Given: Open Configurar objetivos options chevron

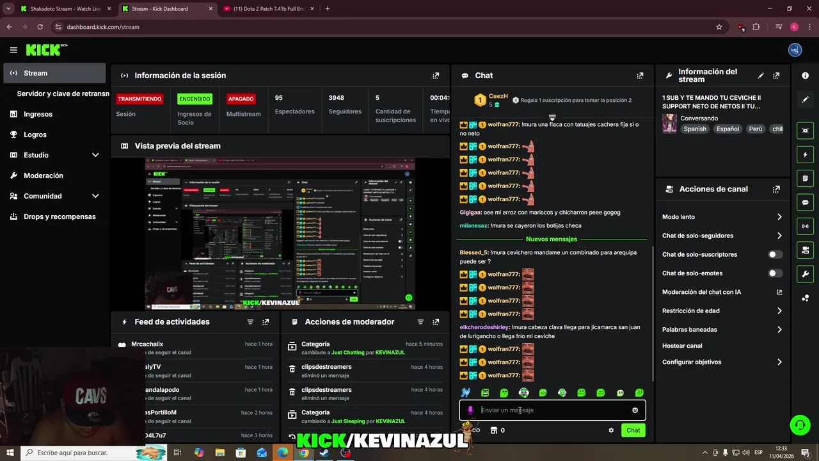Looking at the screenshot, I should [x=779, y=362].
